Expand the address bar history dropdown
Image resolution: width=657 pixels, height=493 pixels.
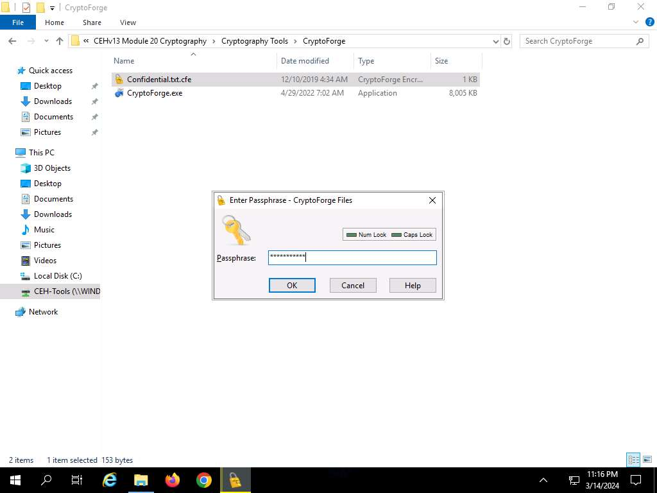[x=495, y=41]
